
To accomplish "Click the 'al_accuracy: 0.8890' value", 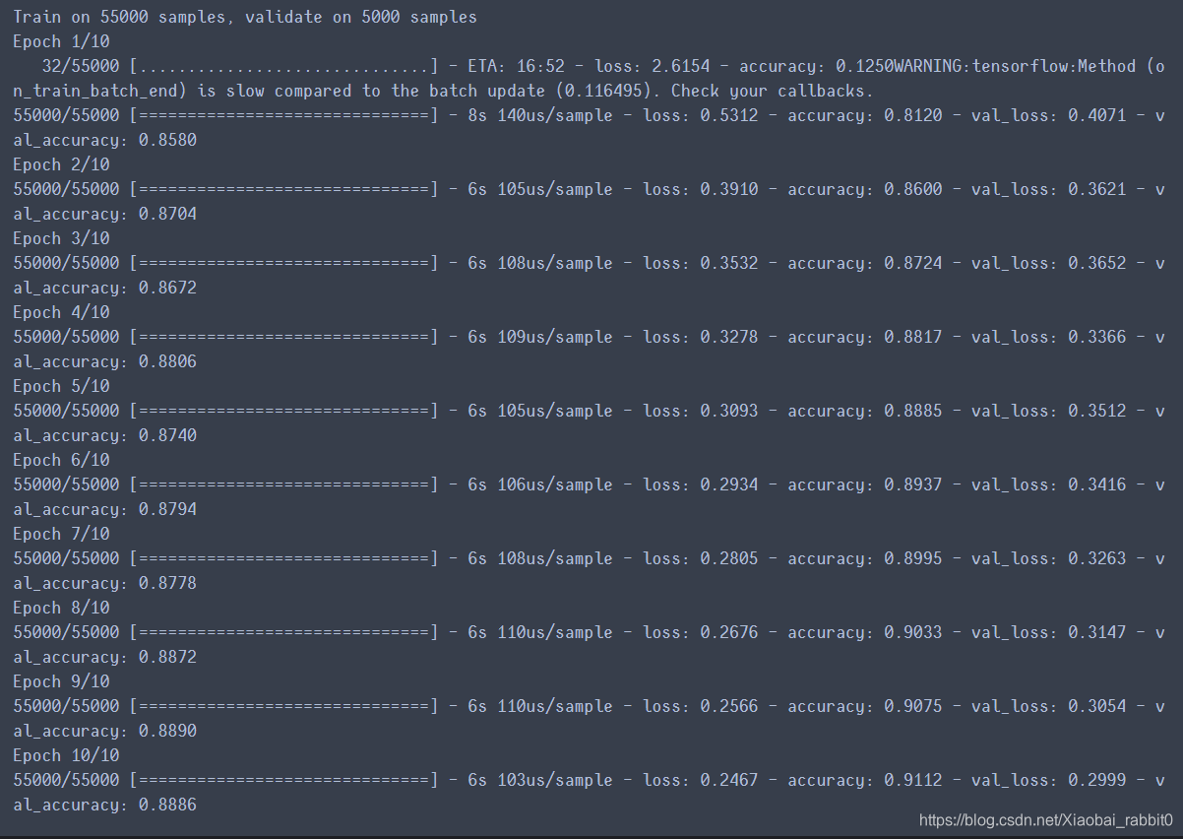I will point(104,731).
